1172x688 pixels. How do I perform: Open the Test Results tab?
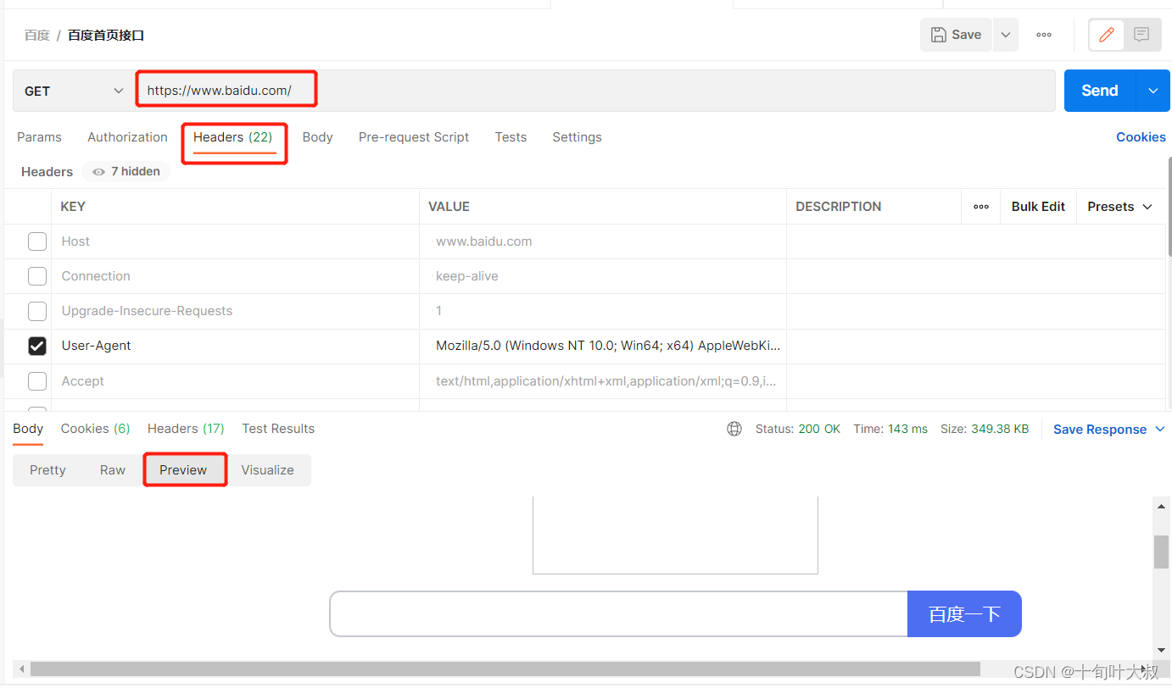point(278,429)
